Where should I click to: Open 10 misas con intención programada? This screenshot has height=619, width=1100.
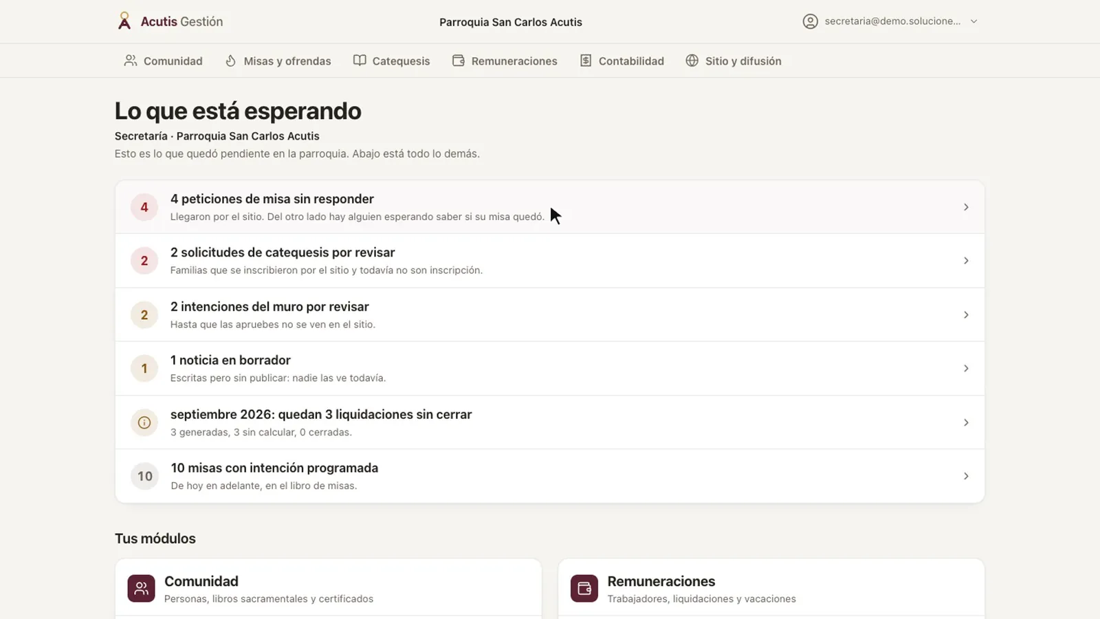550,476
